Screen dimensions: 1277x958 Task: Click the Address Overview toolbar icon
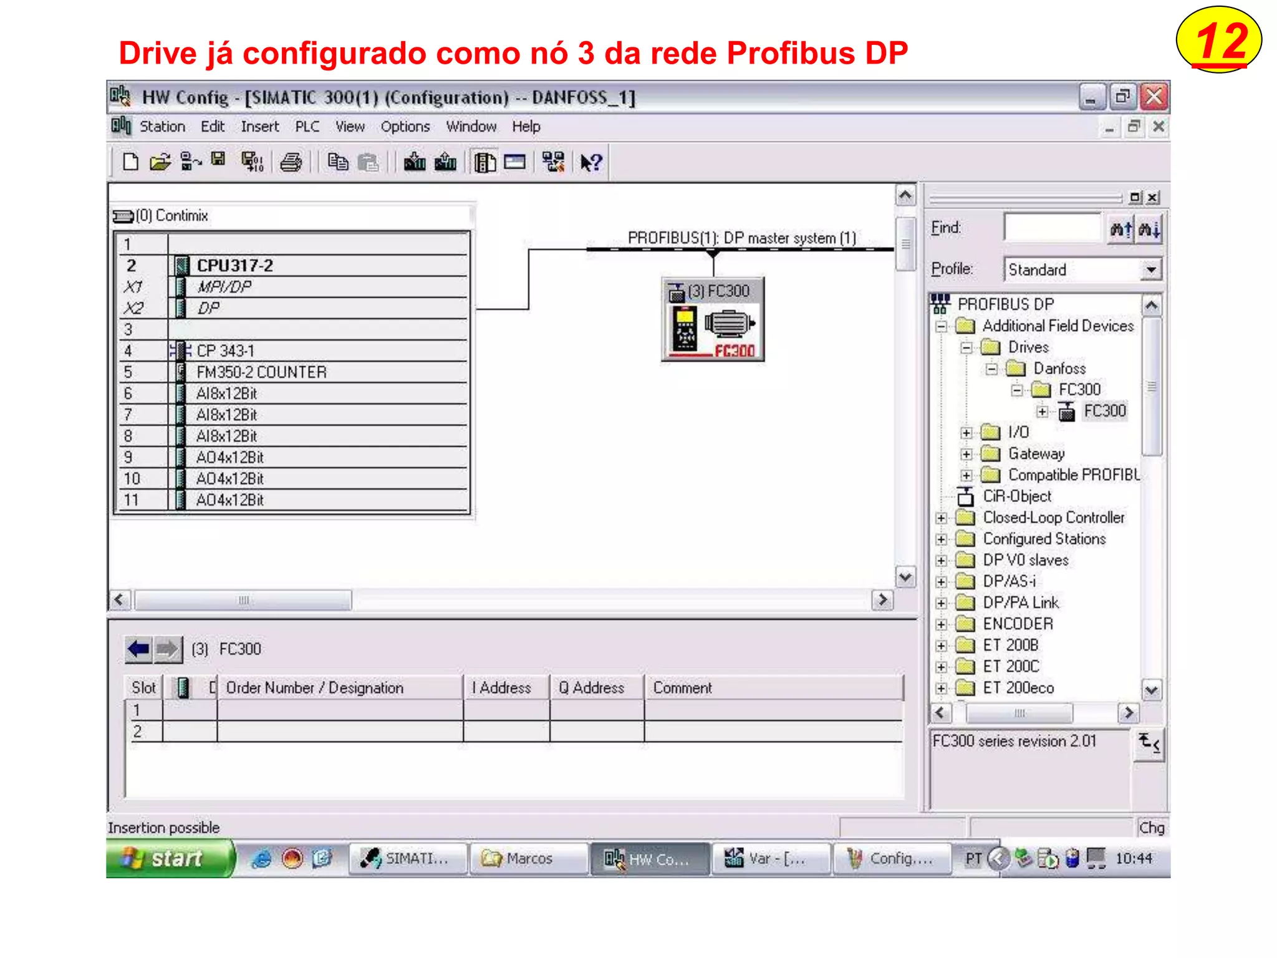click(x=515, y=162)
